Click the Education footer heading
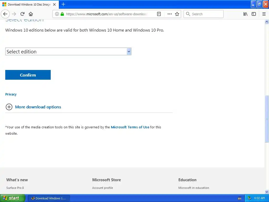This screenshot has height=202, width=269. [x=187, y=180]
